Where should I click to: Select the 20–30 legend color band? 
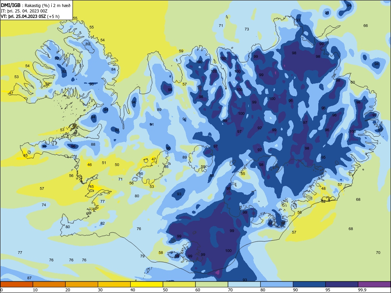[x=82, y=284]
